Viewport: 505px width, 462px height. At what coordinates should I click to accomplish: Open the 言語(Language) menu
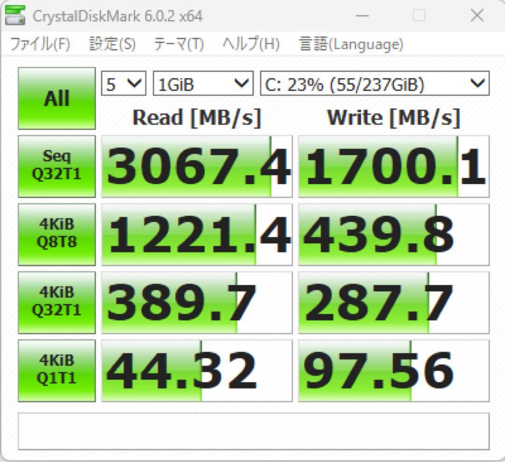click(350, 44)
